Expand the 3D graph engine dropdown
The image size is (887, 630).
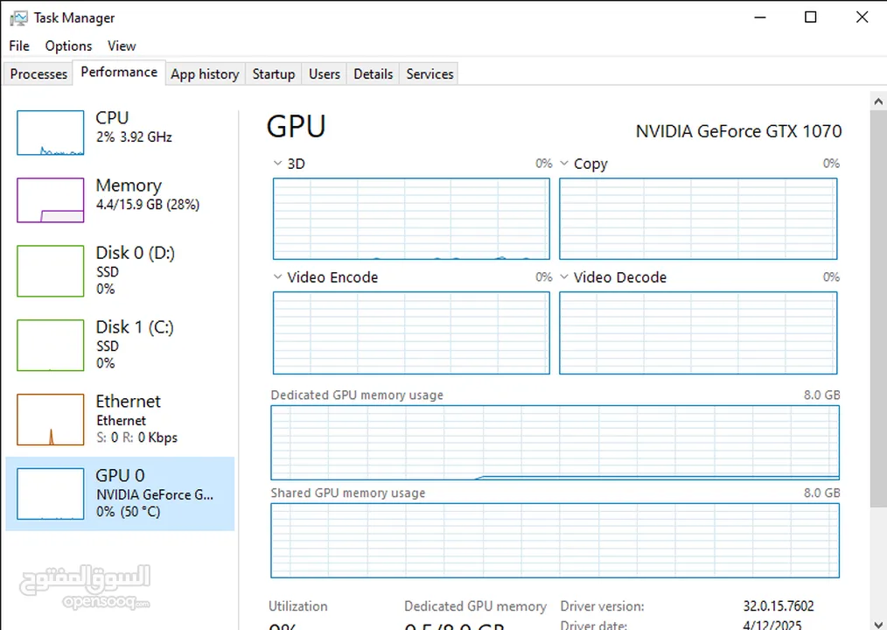click(x=277, y=164)
